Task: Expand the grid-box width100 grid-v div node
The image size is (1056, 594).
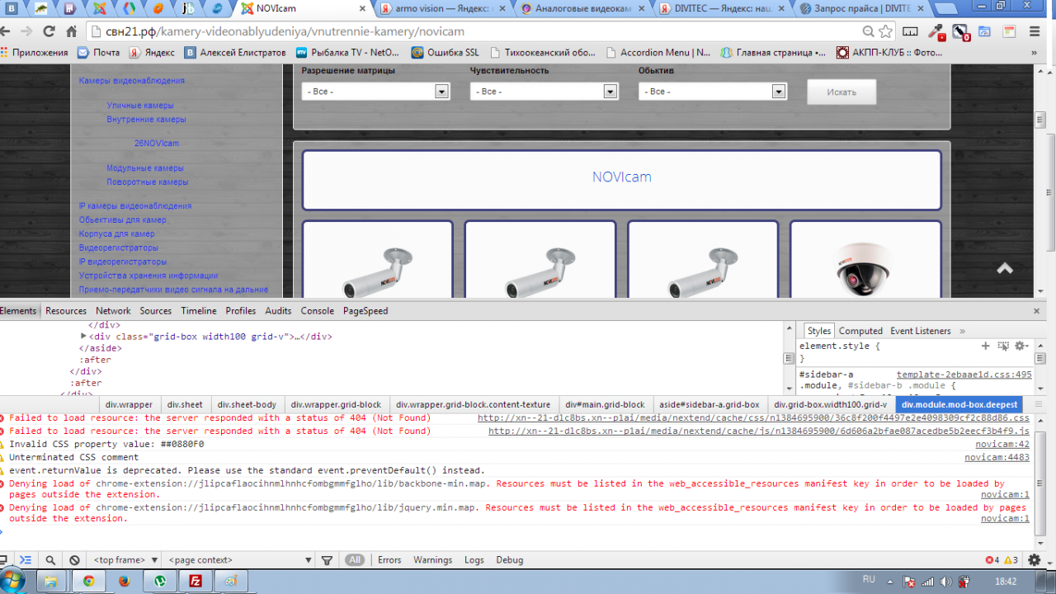Action: (83, 336)
